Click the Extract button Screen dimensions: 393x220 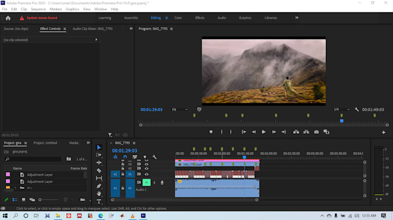click(306, 132)
